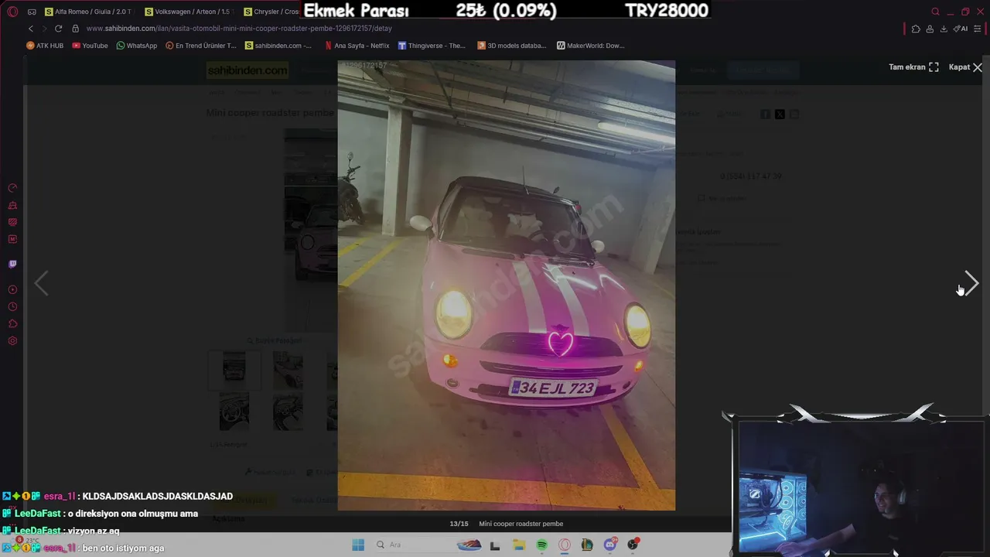Open the Ana Sayfa - Netflix bookmark
The height and width of the screenshot is (557, 990).
click(357, 46)
